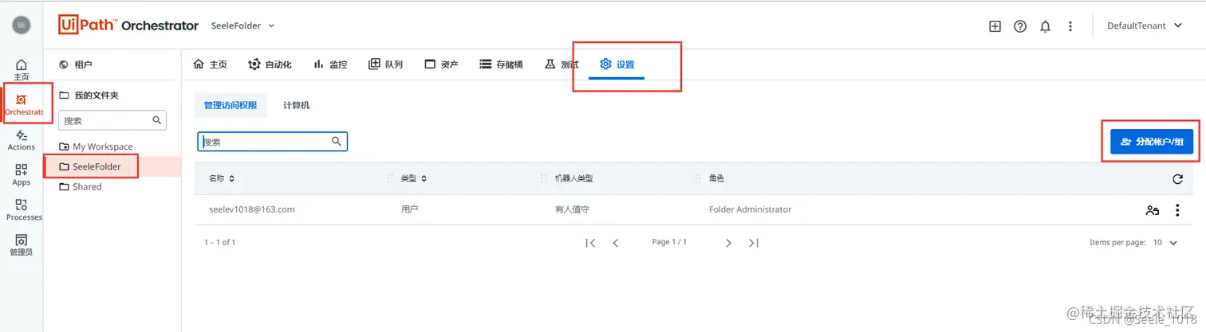Image resolution: width=1206 pixels, height=332 pixels.
Task: Open row options menu for seelev1018@163.com
Action: 1177,210
